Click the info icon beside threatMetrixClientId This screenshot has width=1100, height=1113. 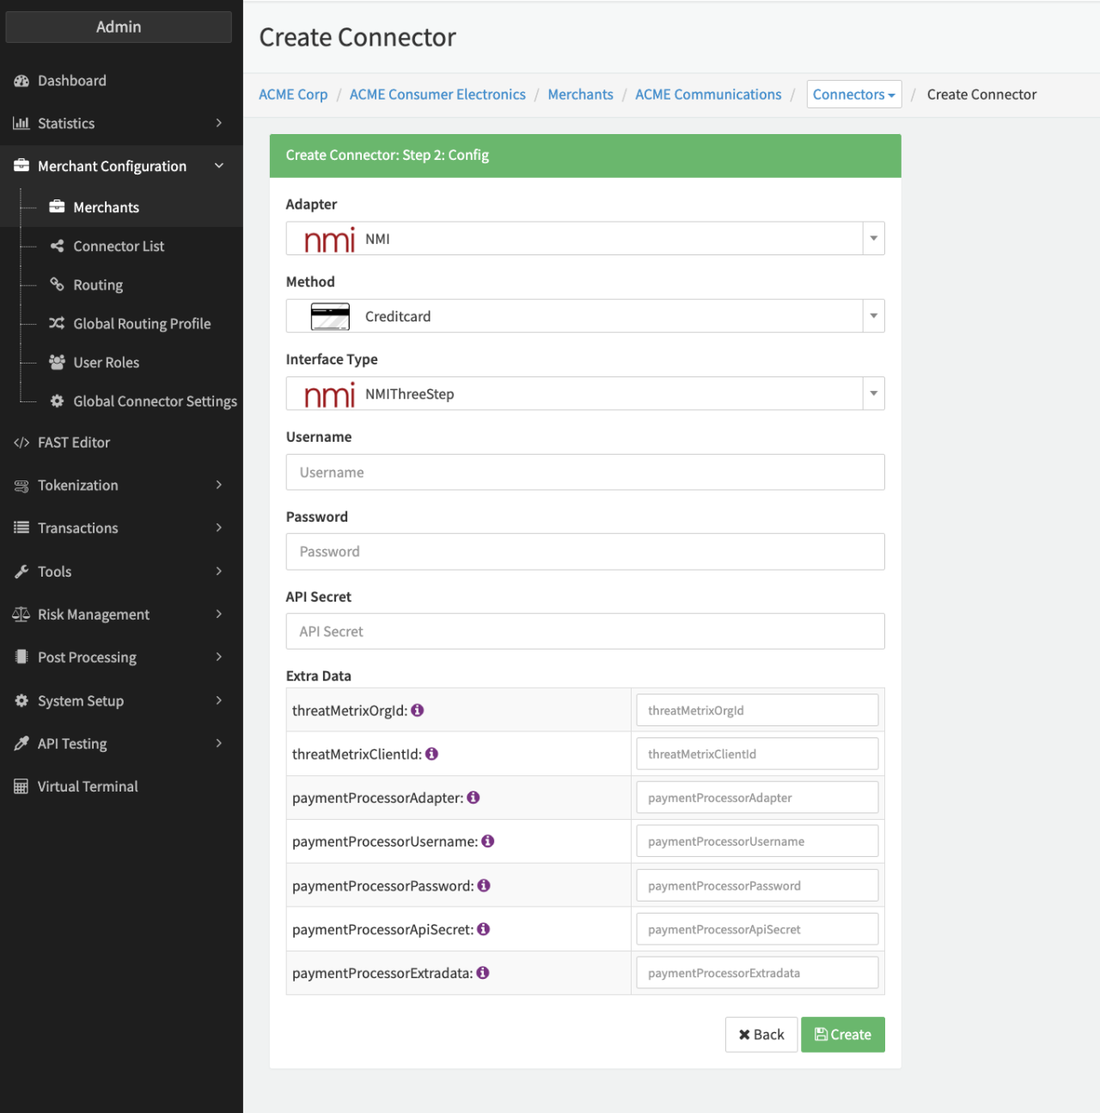point(432,754)
